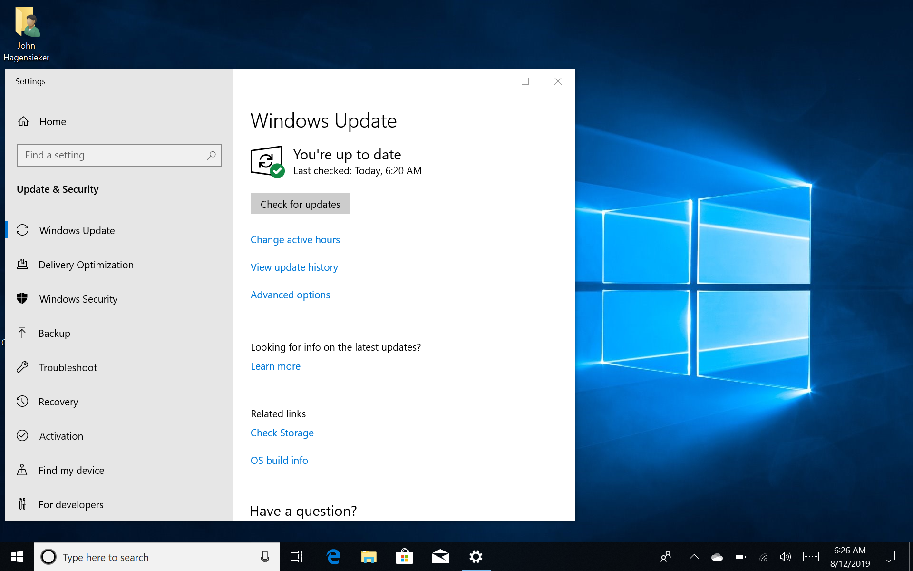This screenshot has height=571, width=913.
Task: Open File Explorer from the taskbar
Action: tap(369, 557)
